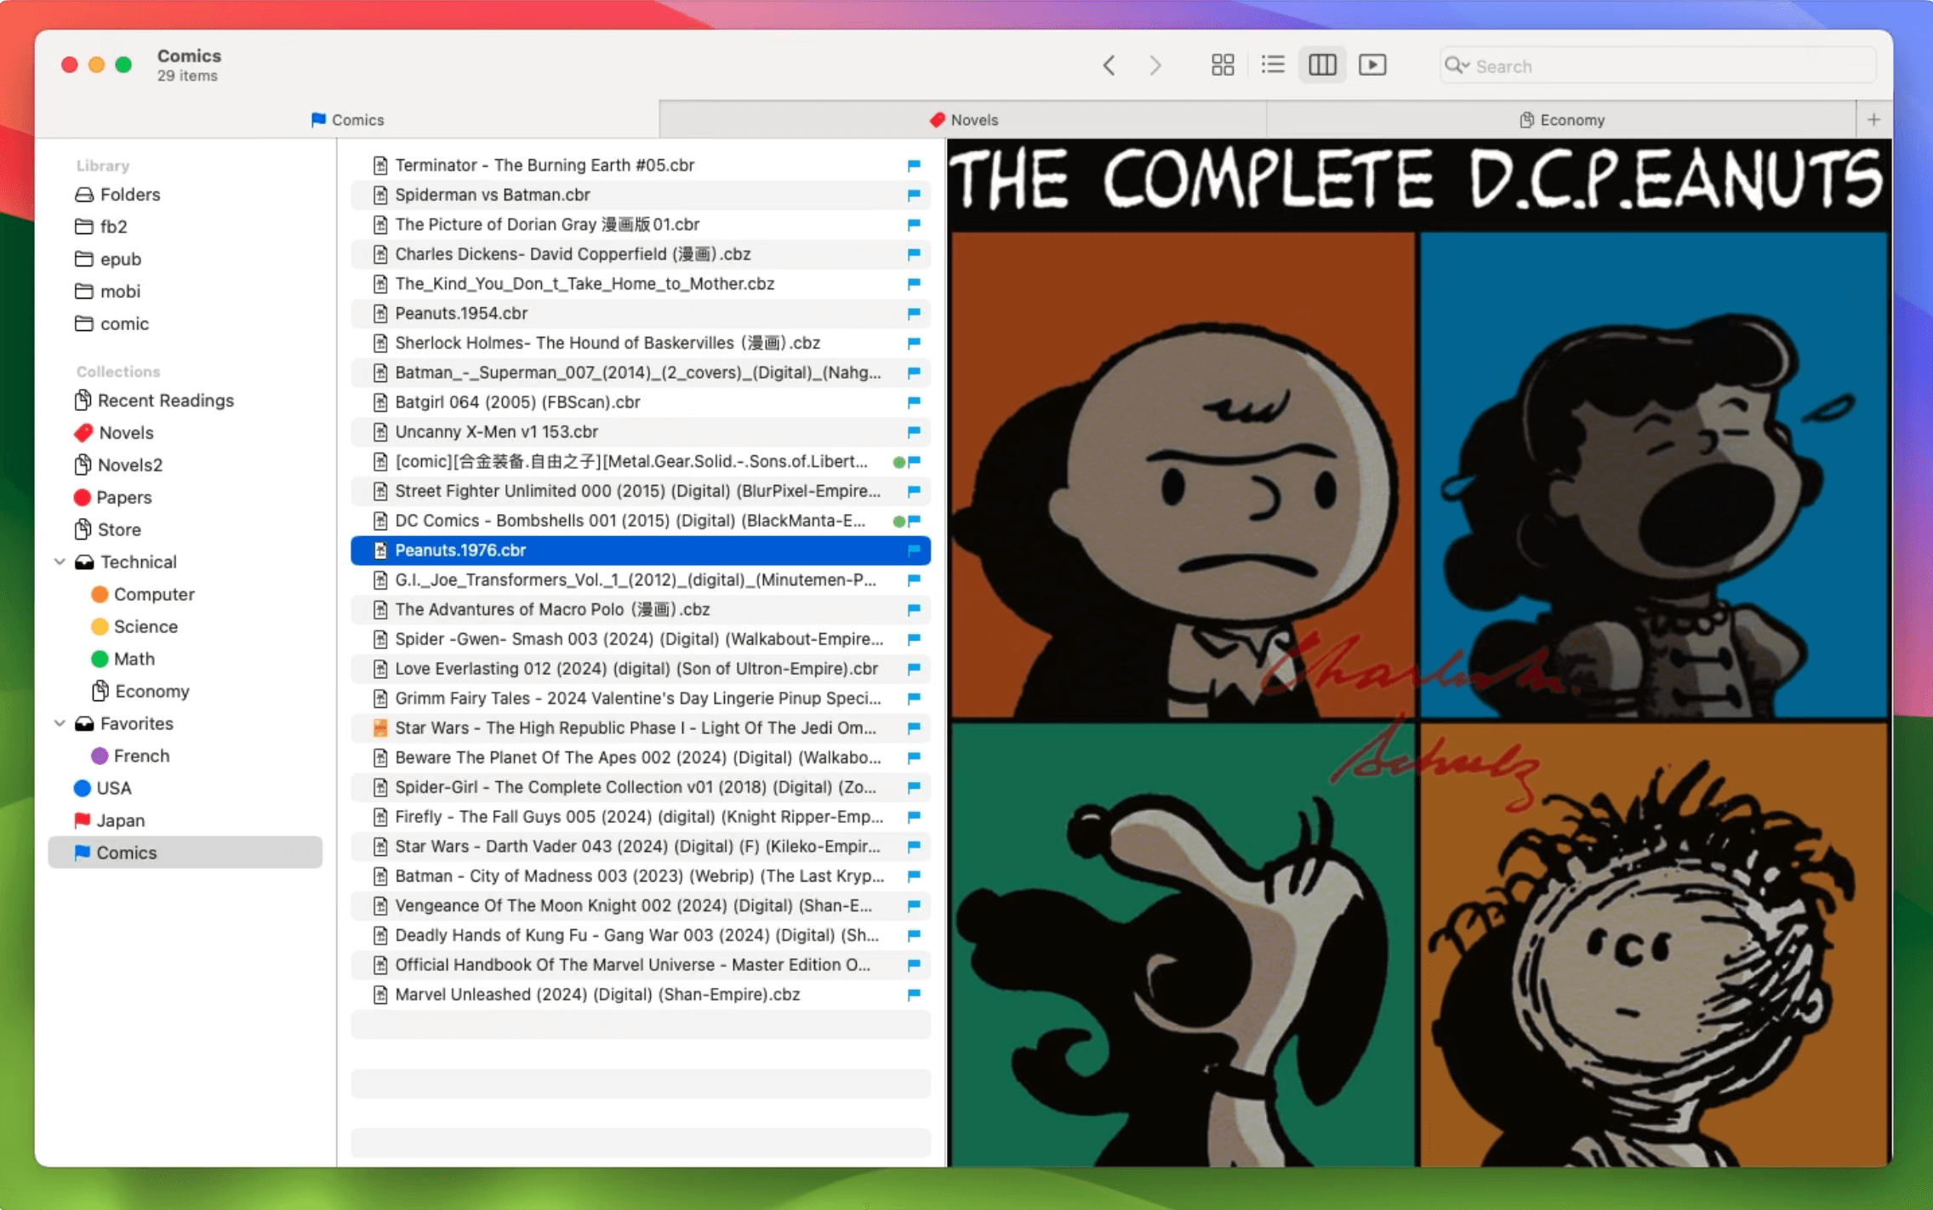Open Recent Readings collection
The width and height of the screenshot is (1933, 1210).
(x=164, y=400)
